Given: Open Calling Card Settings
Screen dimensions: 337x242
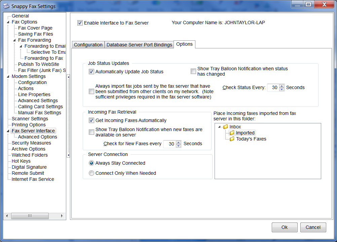Looking at the screenshot, I should click(40, 107).
